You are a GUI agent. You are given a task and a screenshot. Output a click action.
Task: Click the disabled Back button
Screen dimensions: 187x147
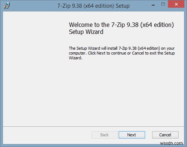[x=105, y=135]
